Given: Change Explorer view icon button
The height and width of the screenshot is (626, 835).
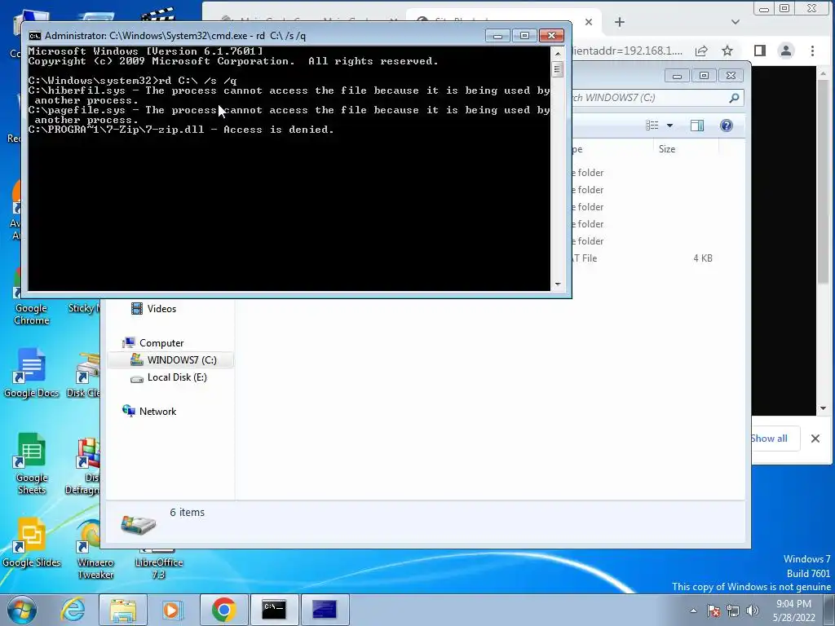Looking at the screenshot, I should tap(652, 126).
